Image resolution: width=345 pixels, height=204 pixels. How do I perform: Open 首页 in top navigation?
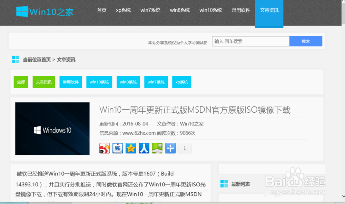pyautogui.click(x=102, y=10)
